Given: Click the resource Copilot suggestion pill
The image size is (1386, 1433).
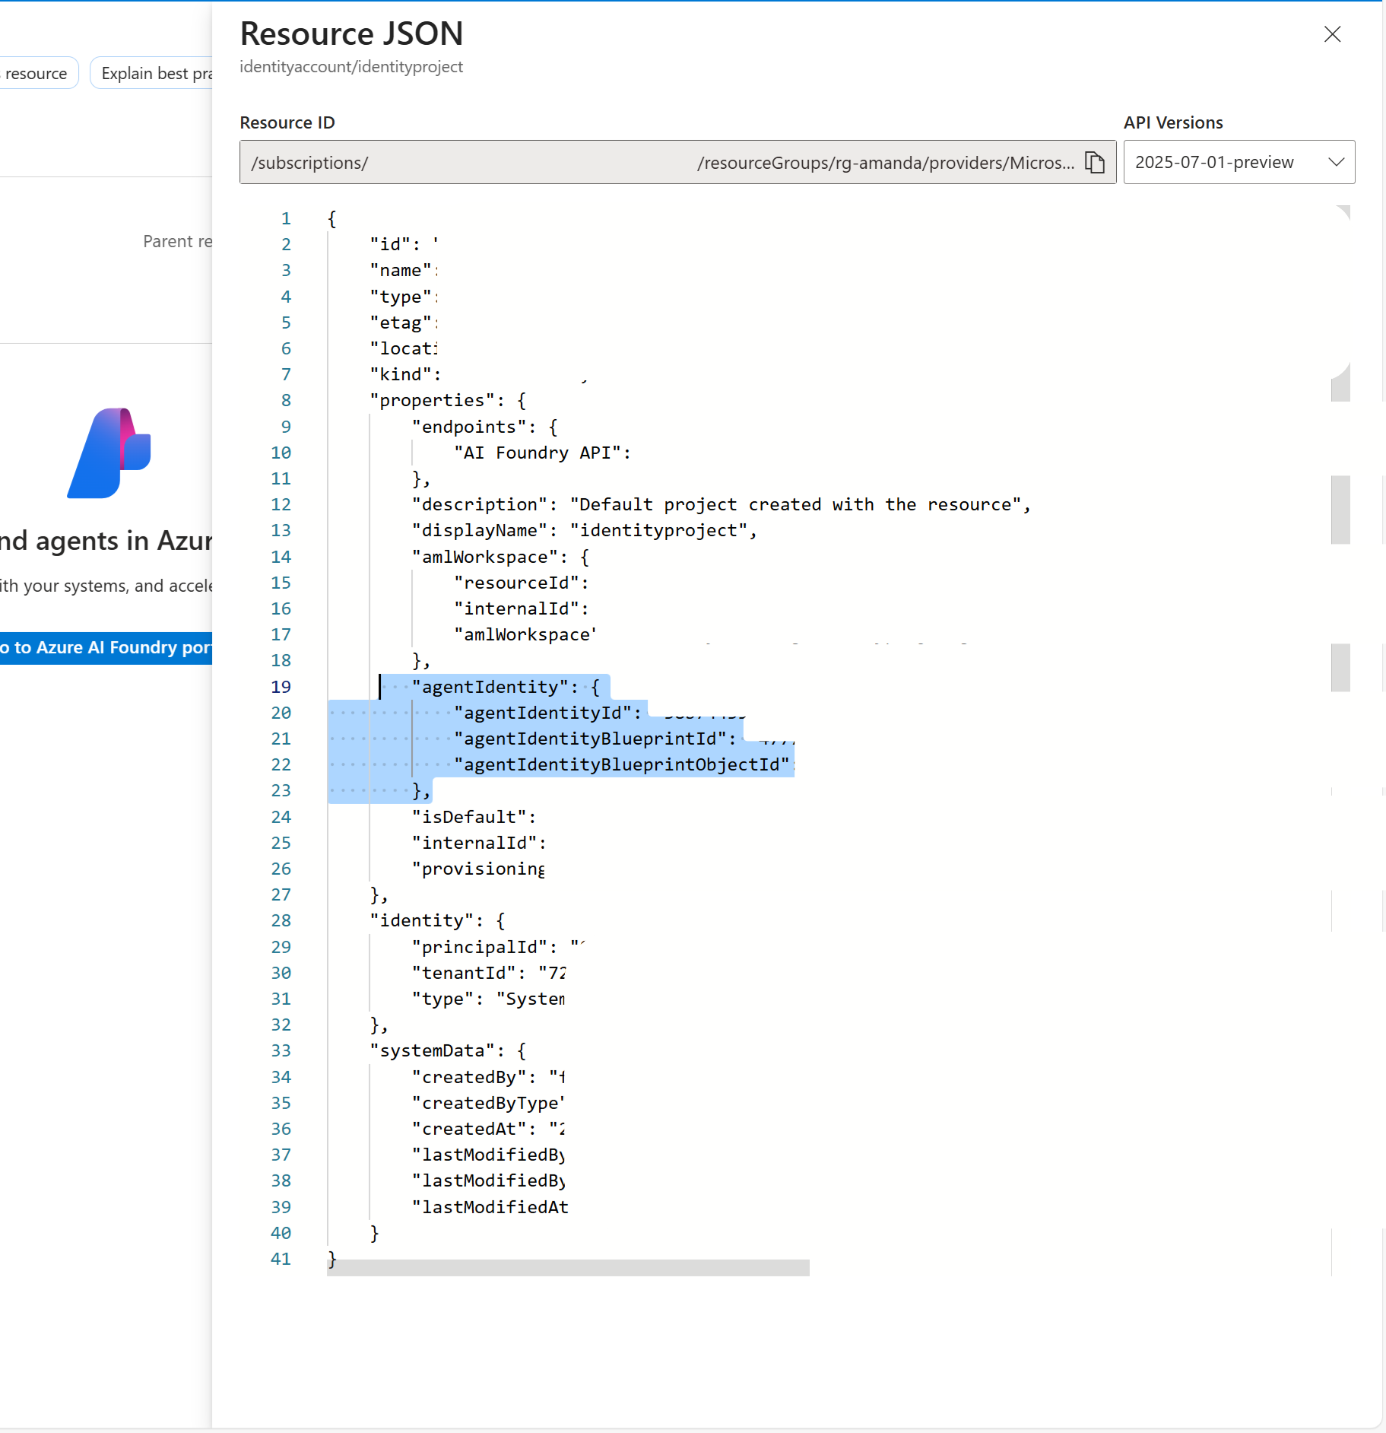Looking at the screenshot, I should click(x=36, y=72).
